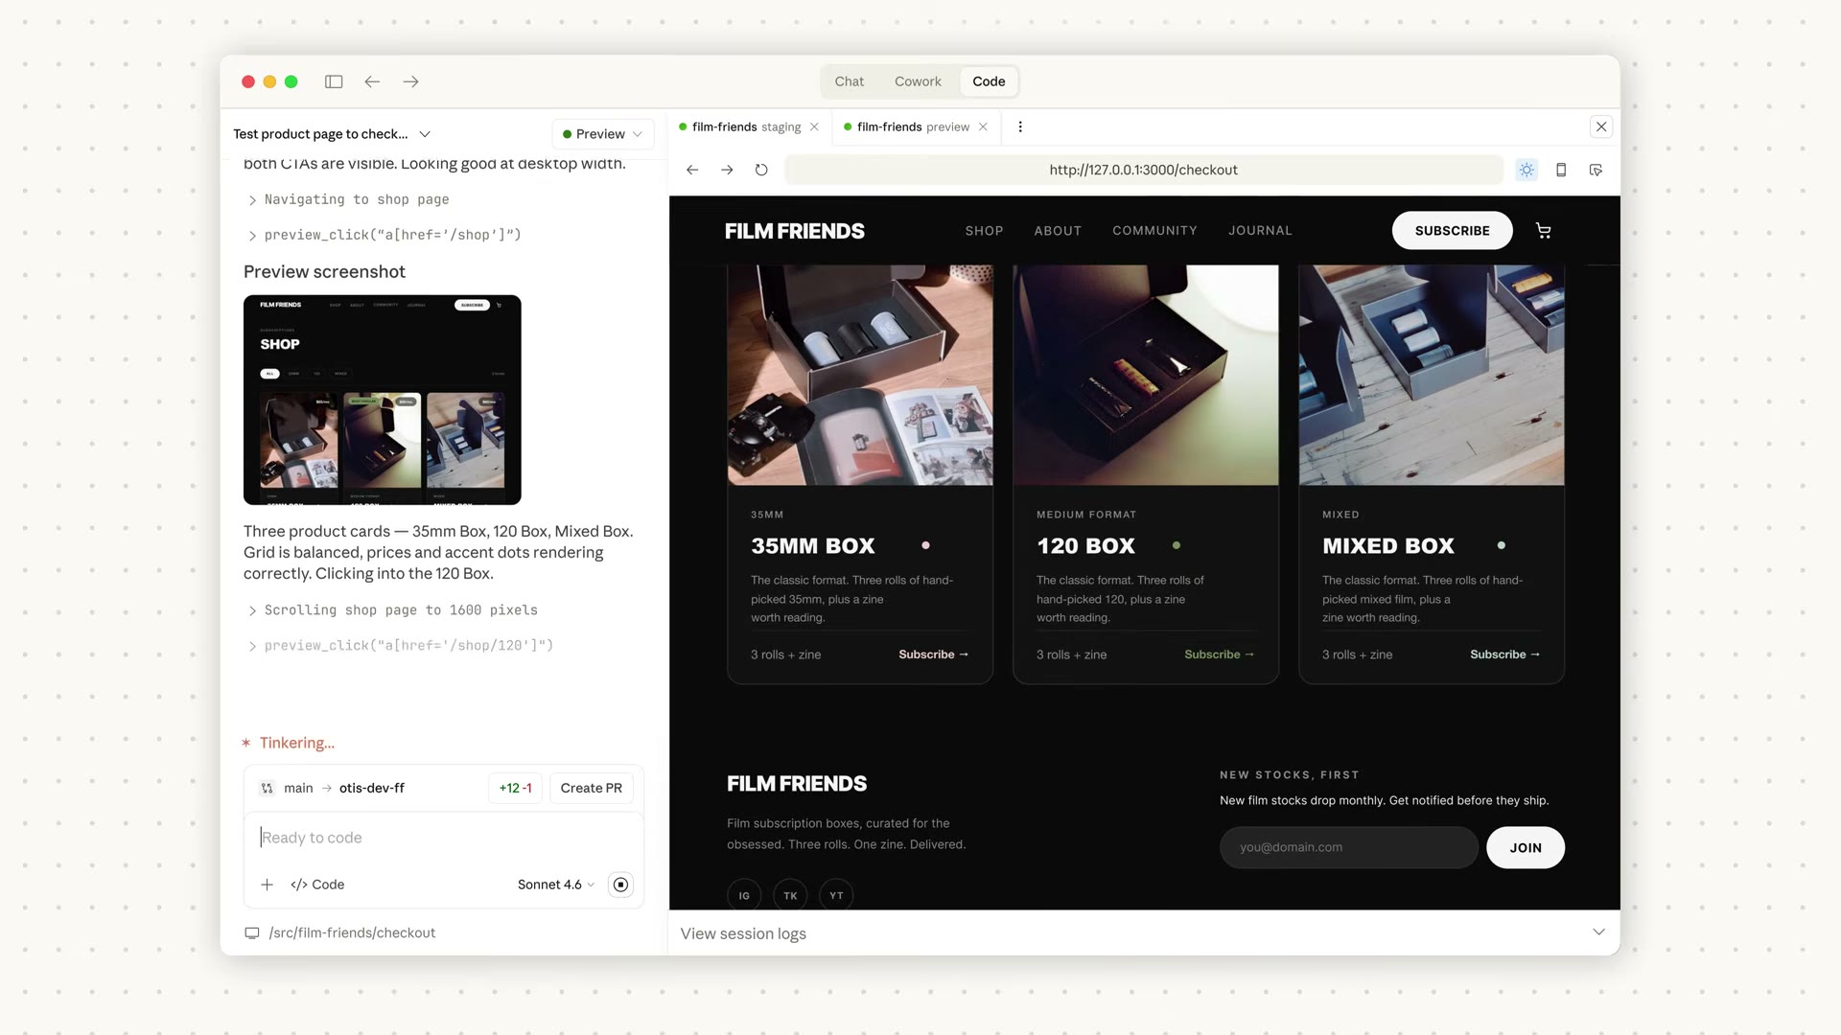1841x1035 pixels.
Task: Expand View session logs chevron
Action: (1598, 932)
